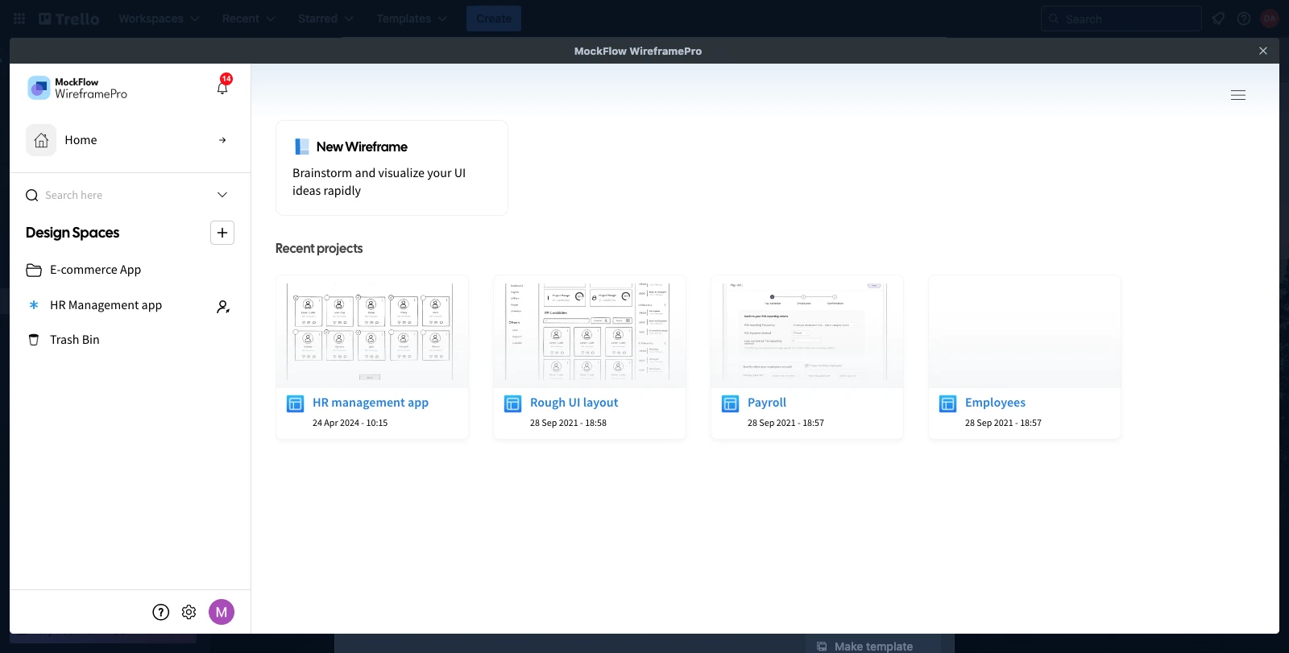Create a New Wireframe

pos(392,167)
